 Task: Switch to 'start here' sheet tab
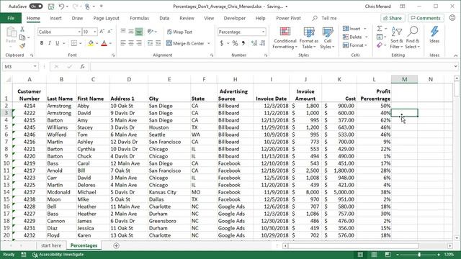(51, 245)
